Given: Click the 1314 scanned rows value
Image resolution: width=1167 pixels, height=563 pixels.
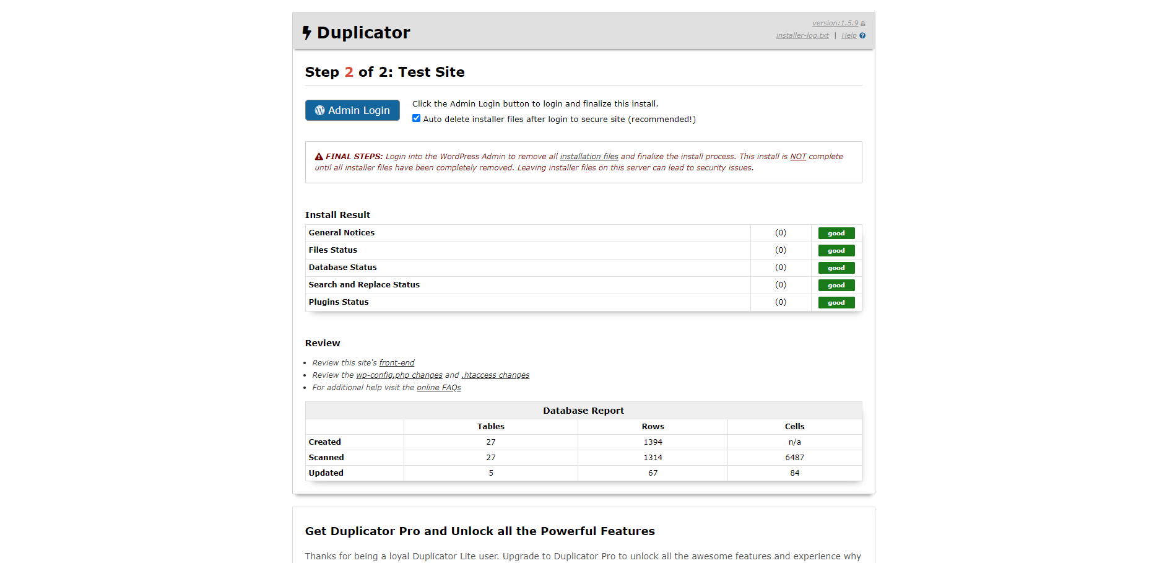Looking at the screenshot, I should tap(653, 458).
